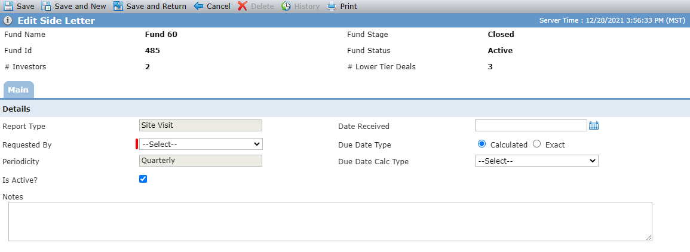Click inside the Notes text area
The height and width of the screenshot is (252, 690).
click(330, 221)
